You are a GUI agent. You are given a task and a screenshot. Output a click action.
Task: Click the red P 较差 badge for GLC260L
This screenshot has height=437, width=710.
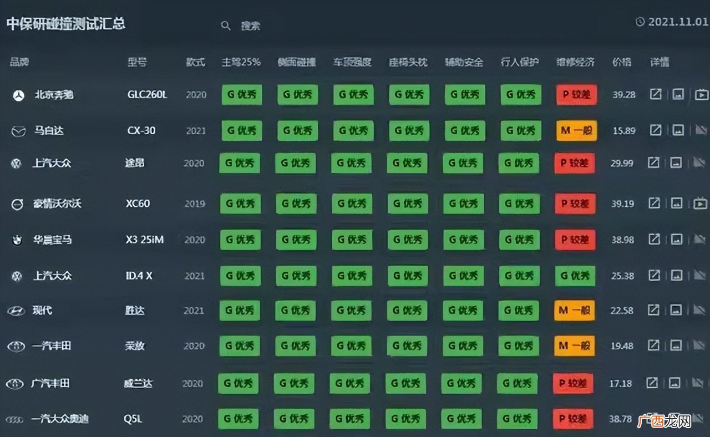577,95
